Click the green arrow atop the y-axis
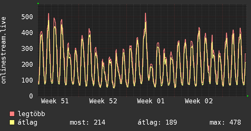251x131 pixels. point(38,3)
